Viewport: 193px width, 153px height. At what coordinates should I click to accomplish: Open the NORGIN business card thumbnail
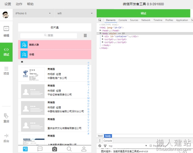[x=33, y=140]
